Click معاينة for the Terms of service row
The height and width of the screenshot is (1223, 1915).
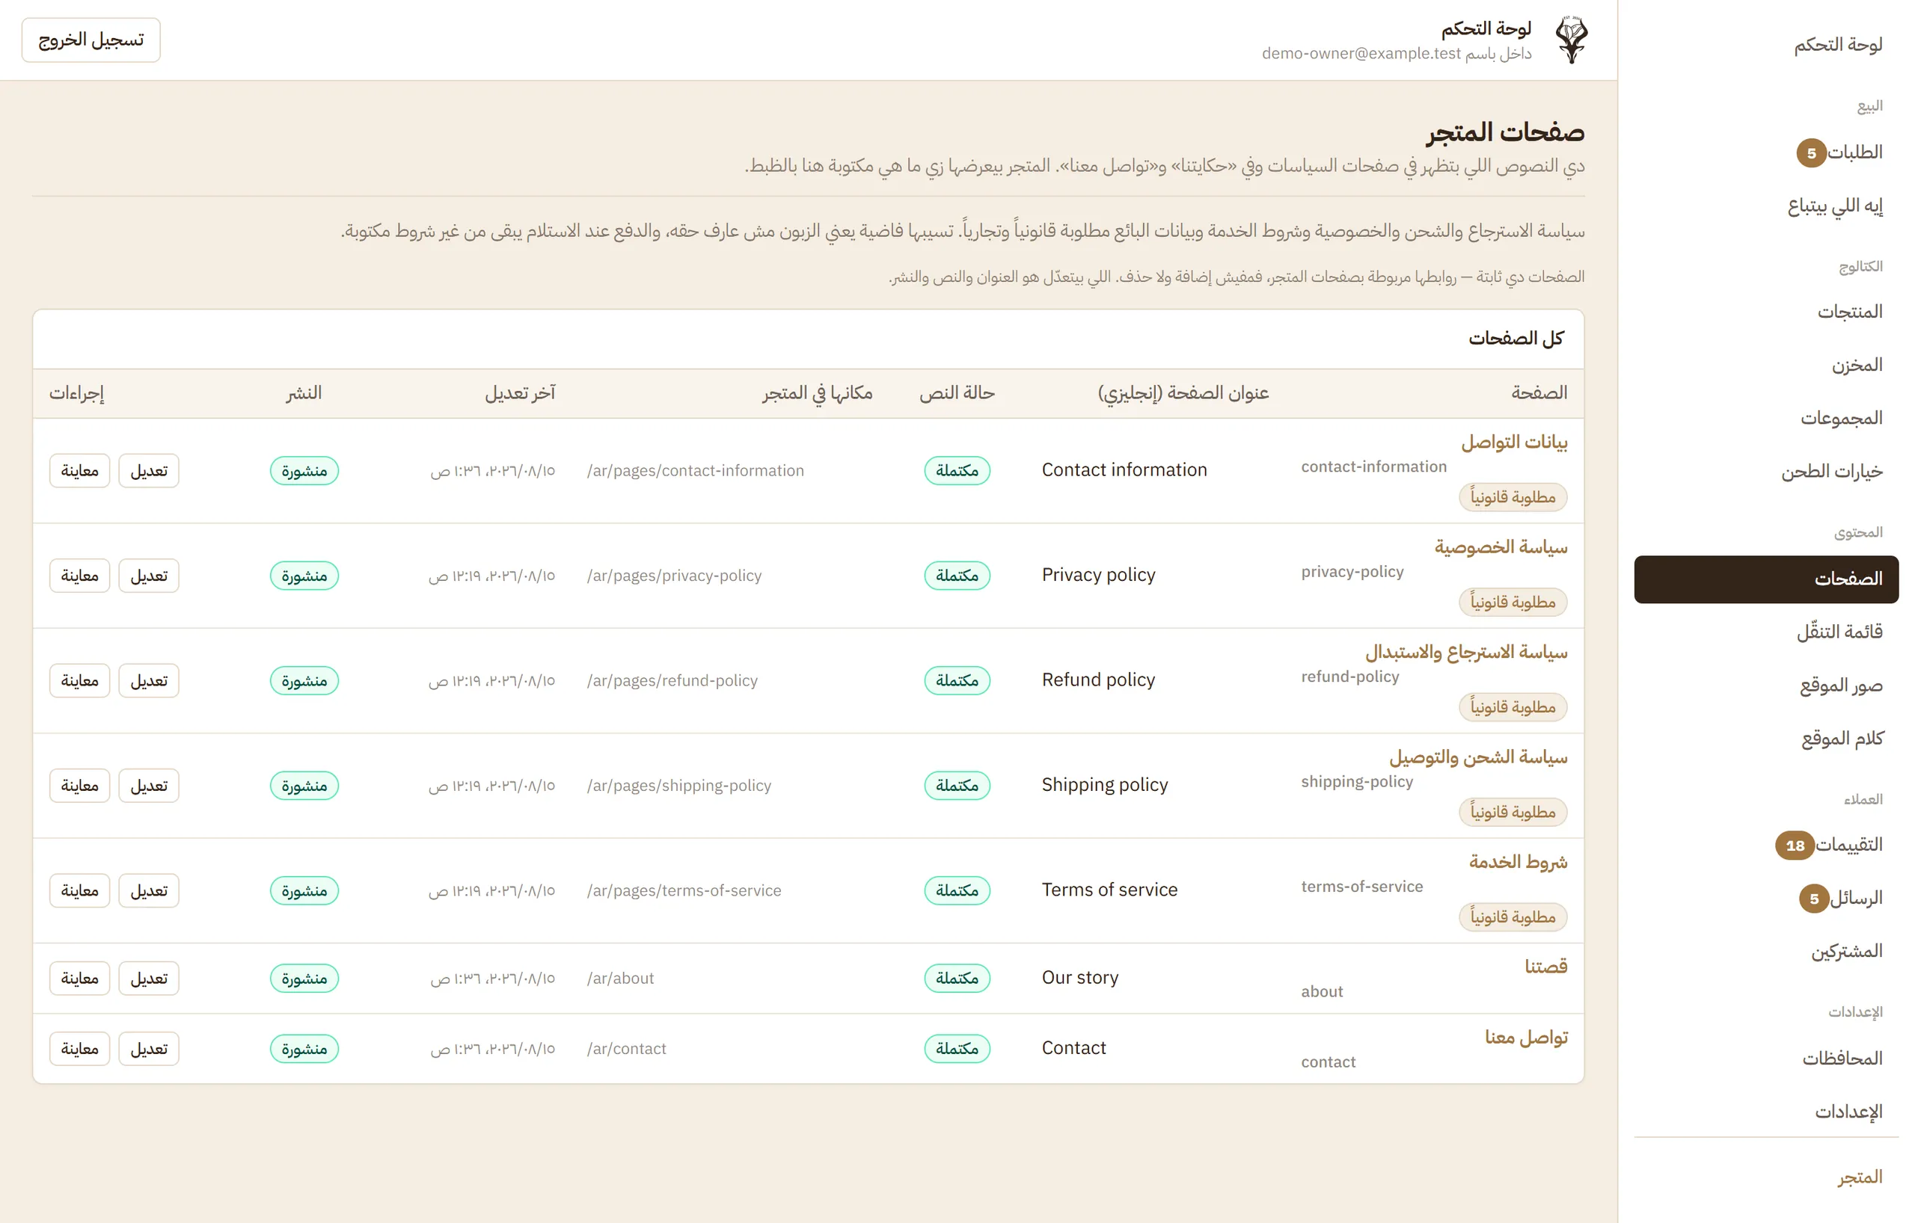click(79, 890)
